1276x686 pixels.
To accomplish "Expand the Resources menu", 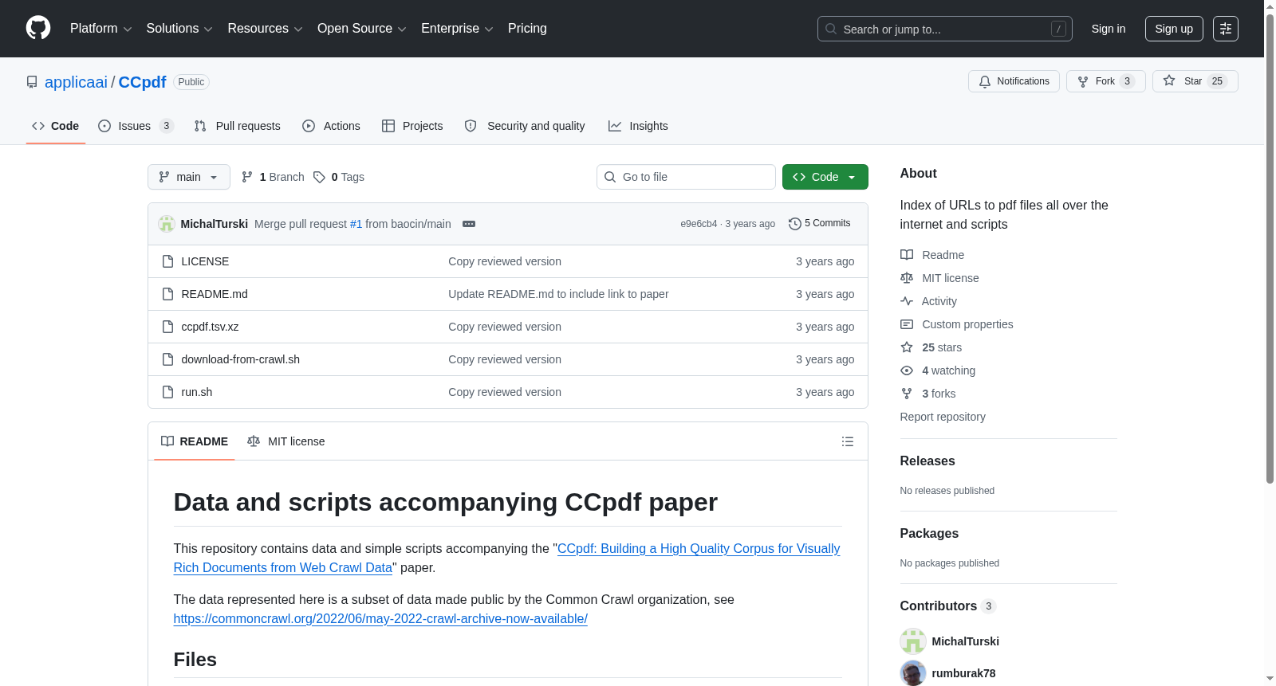I will pyautogui.click(x=265, y=29).
